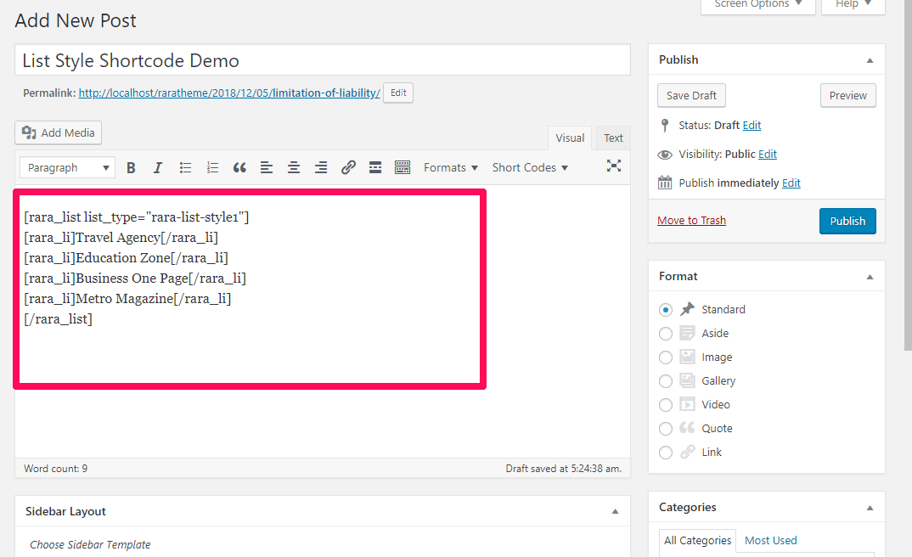
Task: Click the Video format icon
Action: pos(688,404)
